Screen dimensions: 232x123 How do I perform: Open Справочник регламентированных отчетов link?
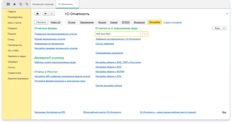pos(56,34)
